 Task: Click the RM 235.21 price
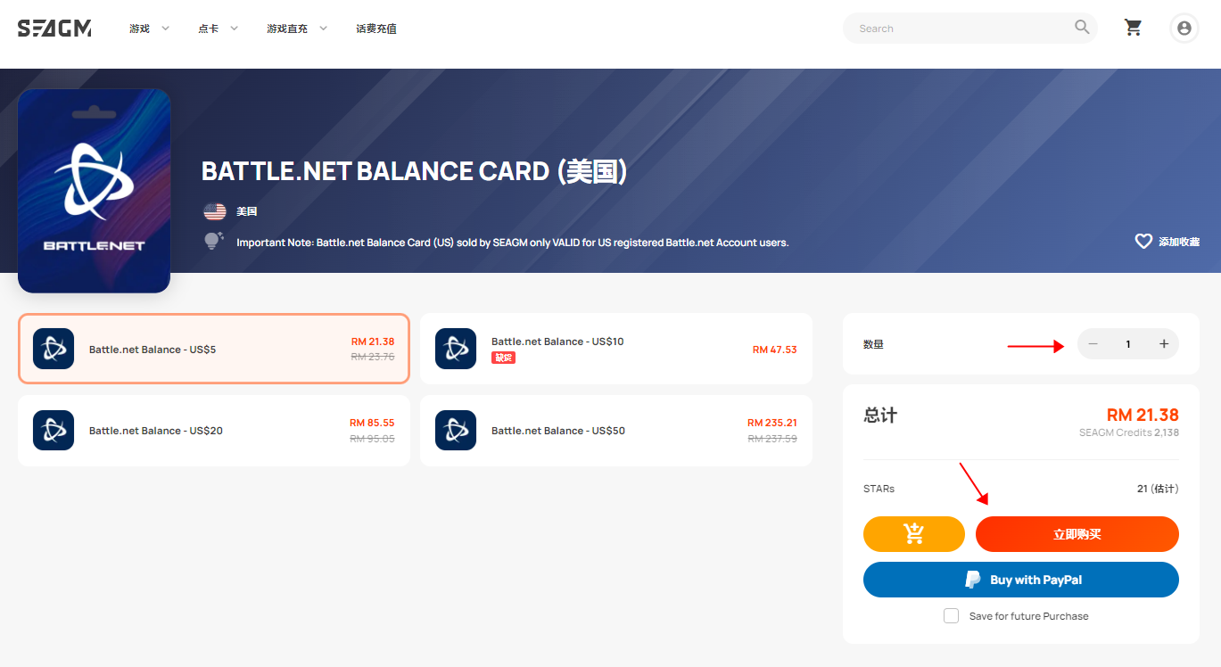pyautogui.click(x=772, y=423)
